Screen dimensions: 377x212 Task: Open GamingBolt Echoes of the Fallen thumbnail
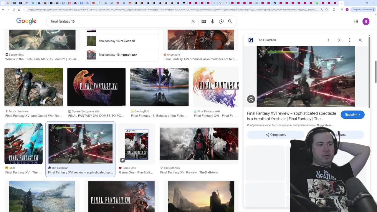(159, 87)
